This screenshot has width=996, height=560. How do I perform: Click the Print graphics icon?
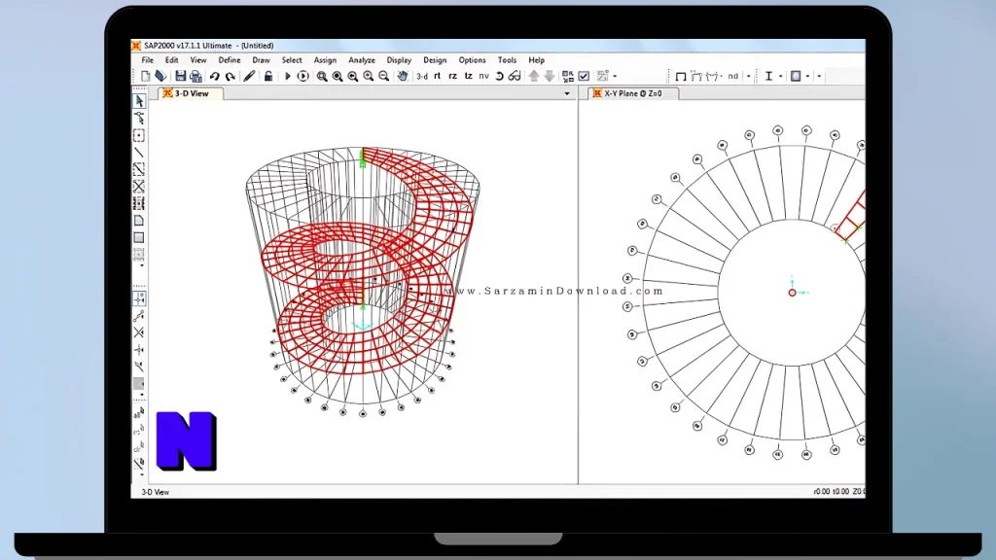(196, 76)
